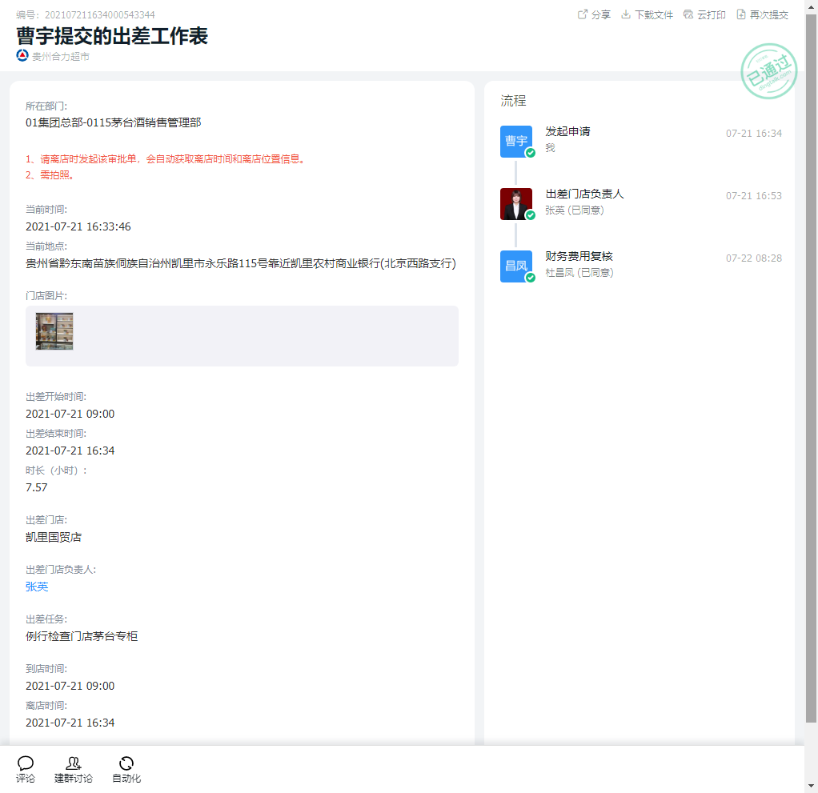
Task: Open the automation cycle icon
Action: click(x=126, y=763)
